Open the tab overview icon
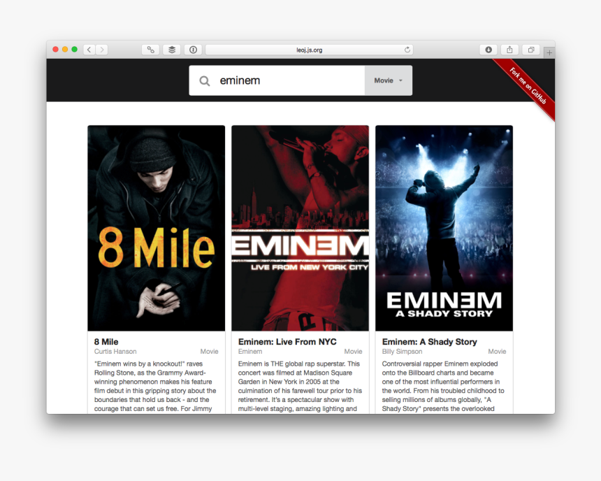 click(530, 50)
